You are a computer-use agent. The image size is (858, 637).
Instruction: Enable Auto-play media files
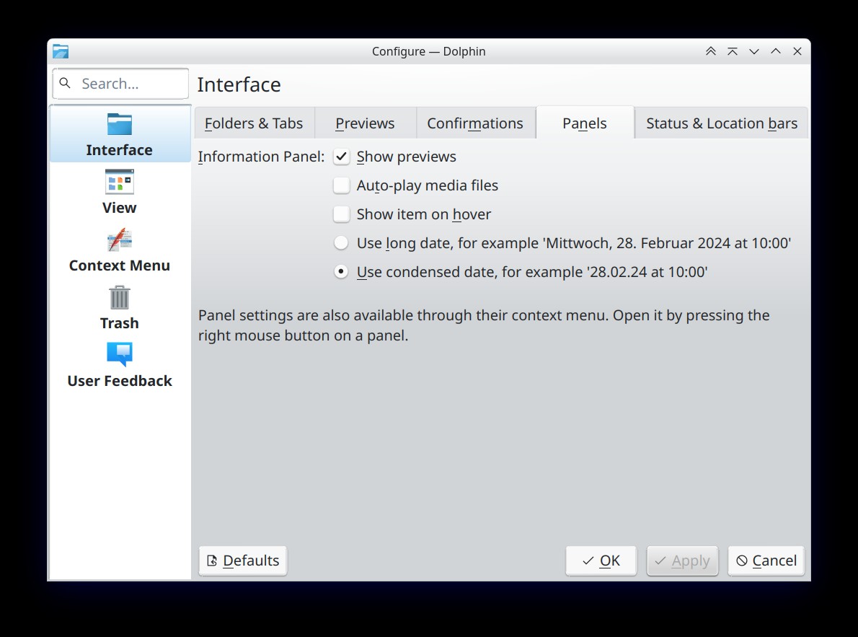pos(342,185)
